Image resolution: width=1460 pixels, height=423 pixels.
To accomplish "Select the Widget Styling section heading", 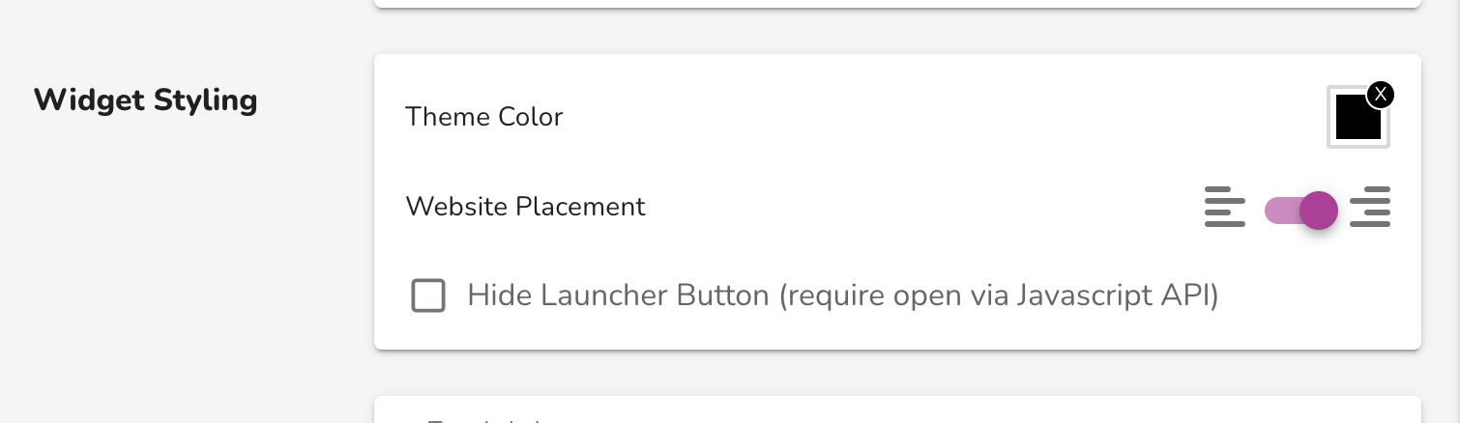I will click(x=146, y=100).
